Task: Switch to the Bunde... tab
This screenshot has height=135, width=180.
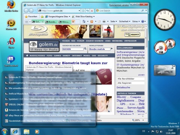Action: (51, 22)
